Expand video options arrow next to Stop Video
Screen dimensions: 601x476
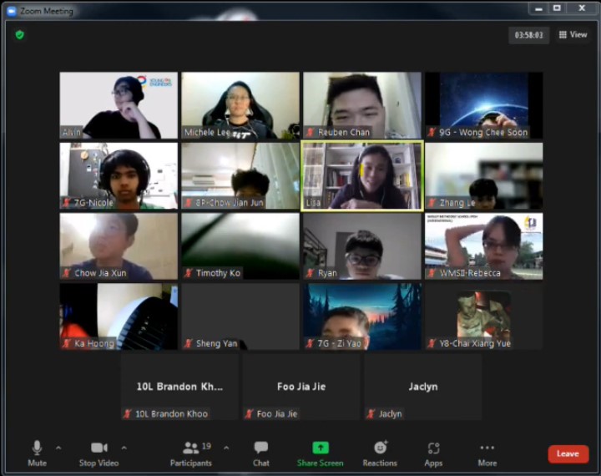tap(124, 448)
